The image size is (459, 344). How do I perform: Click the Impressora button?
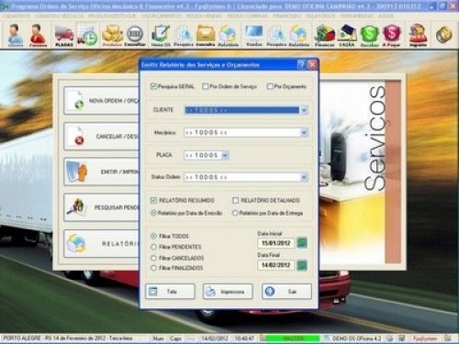coord(228,292)
